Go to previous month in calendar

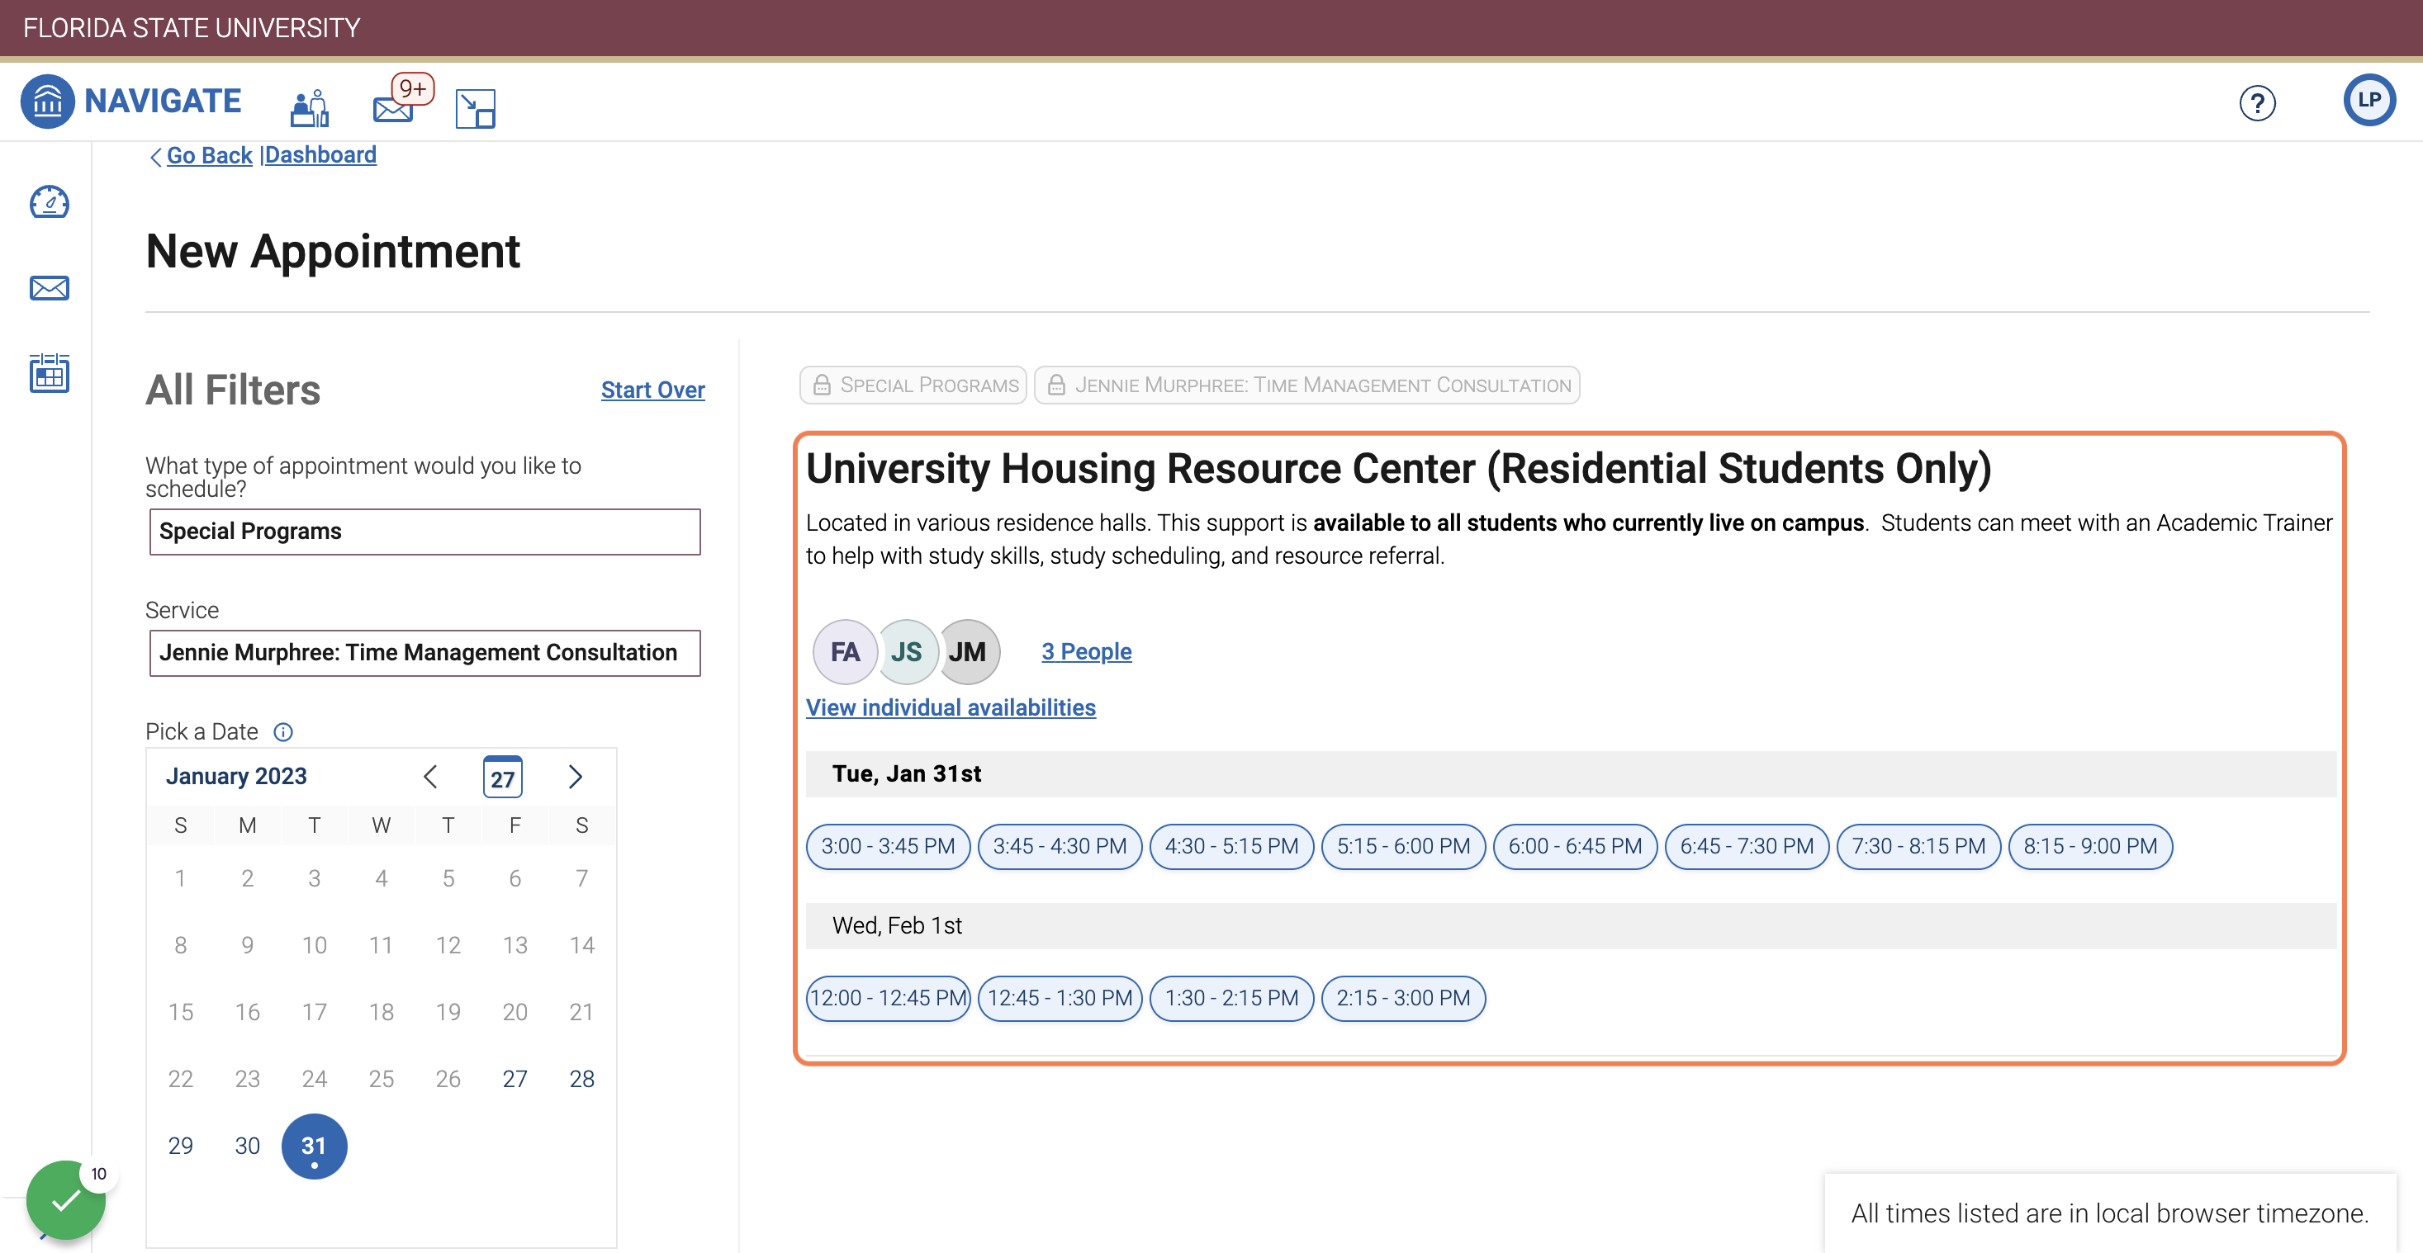(x=431, y=777)
